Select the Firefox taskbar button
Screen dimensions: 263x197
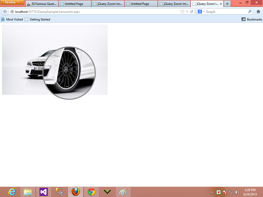(x=76, y=192)
